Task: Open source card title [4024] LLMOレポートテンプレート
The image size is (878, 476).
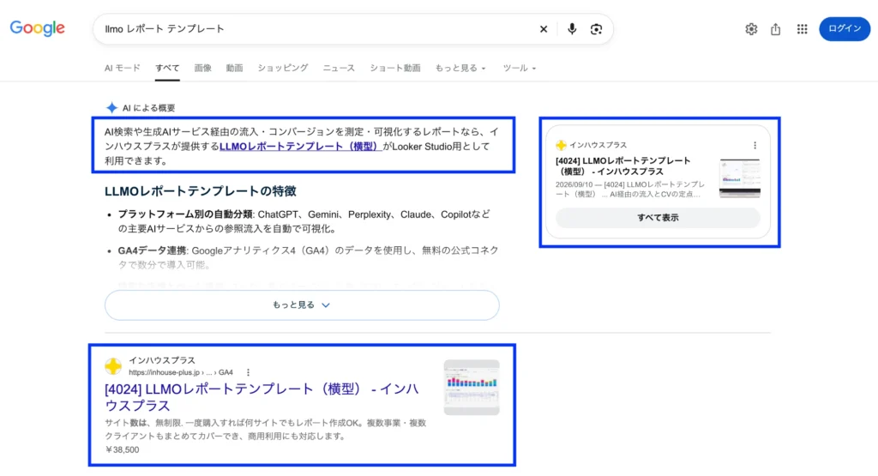Action: pyautogui.click(x=622, y=166)
